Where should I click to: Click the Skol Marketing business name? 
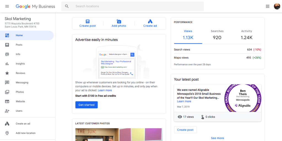pos(18,19)
